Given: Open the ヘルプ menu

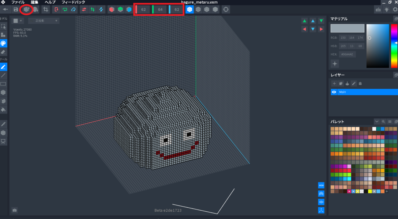Looking at the screenshot, I should (50, 2).
